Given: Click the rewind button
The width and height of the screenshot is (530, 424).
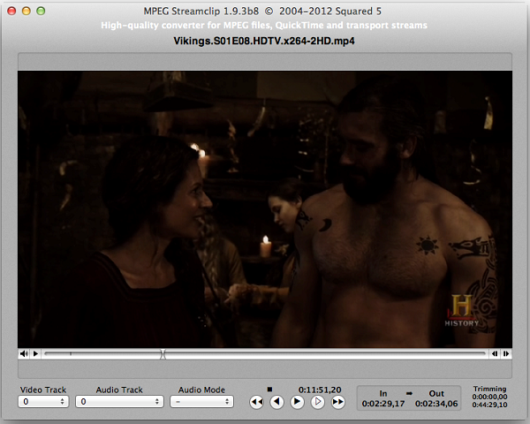Looking at the screenshot, I should point(256,402).
